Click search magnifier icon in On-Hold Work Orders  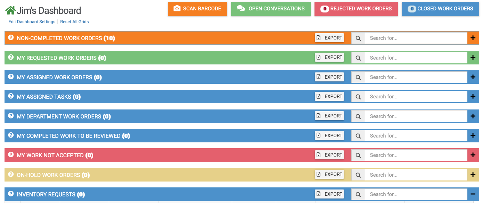[358, 175]
